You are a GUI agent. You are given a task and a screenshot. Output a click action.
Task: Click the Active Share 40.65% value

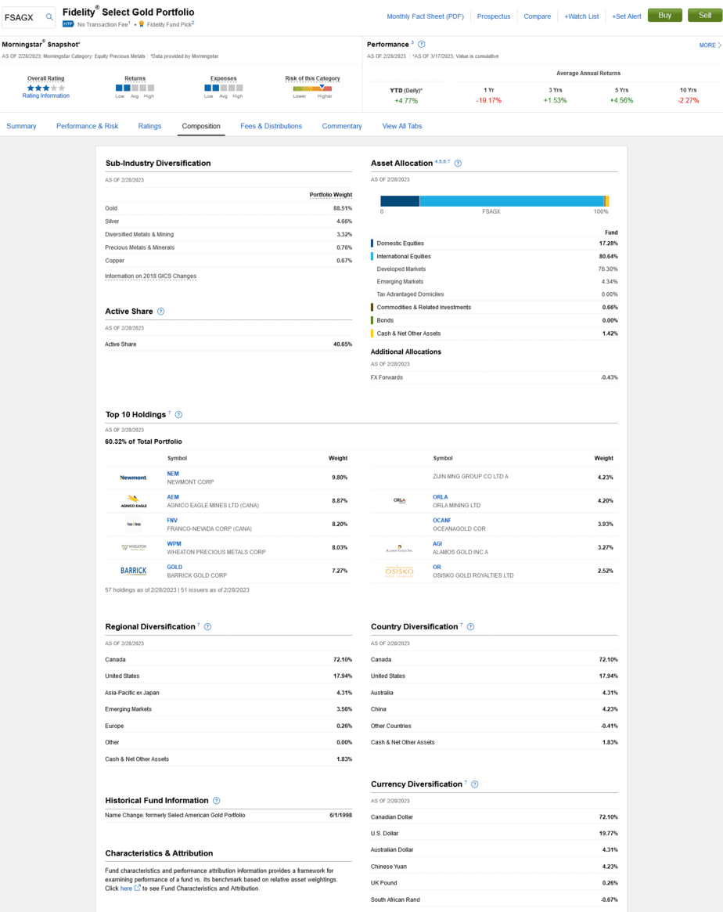(x=342, y=344)
